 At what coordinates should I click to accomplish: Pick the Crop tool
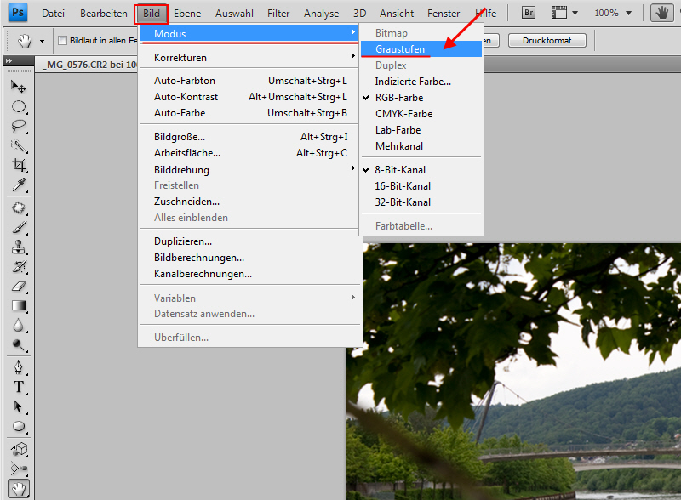pyautogui.click(x=18, y=165)
